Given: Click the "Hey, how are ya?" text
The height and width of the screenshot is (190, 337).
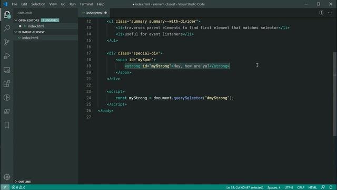Looking at the screenshot, I should coord(191,66).
